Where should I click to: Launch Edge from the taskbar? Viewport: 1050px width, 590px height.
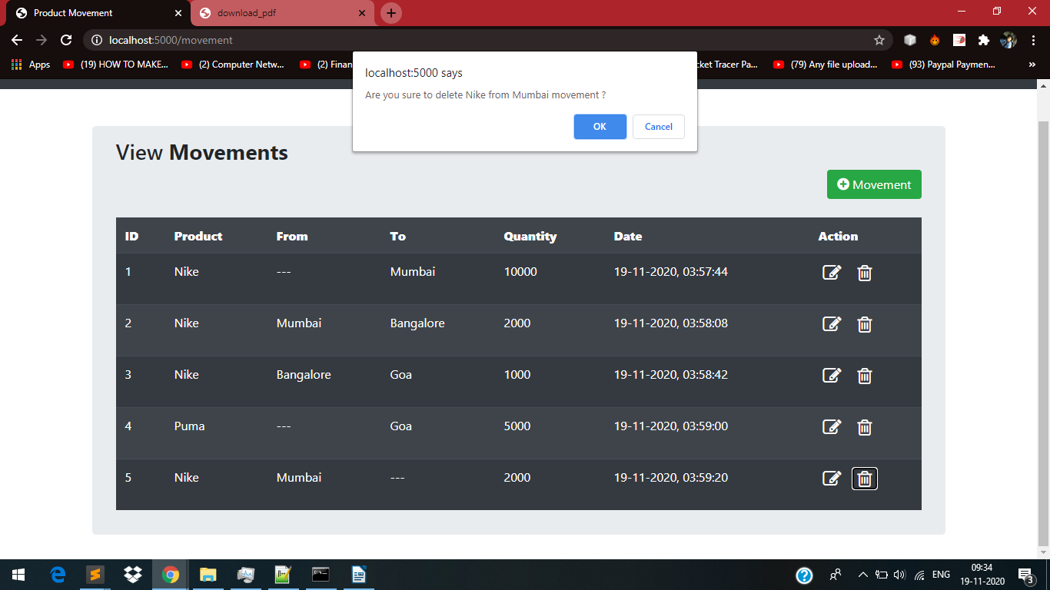(x=58, y=575)
